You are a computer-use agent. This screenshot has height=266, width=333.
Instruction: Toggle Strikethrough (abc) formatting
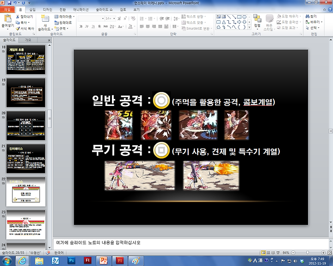(105, 26)
